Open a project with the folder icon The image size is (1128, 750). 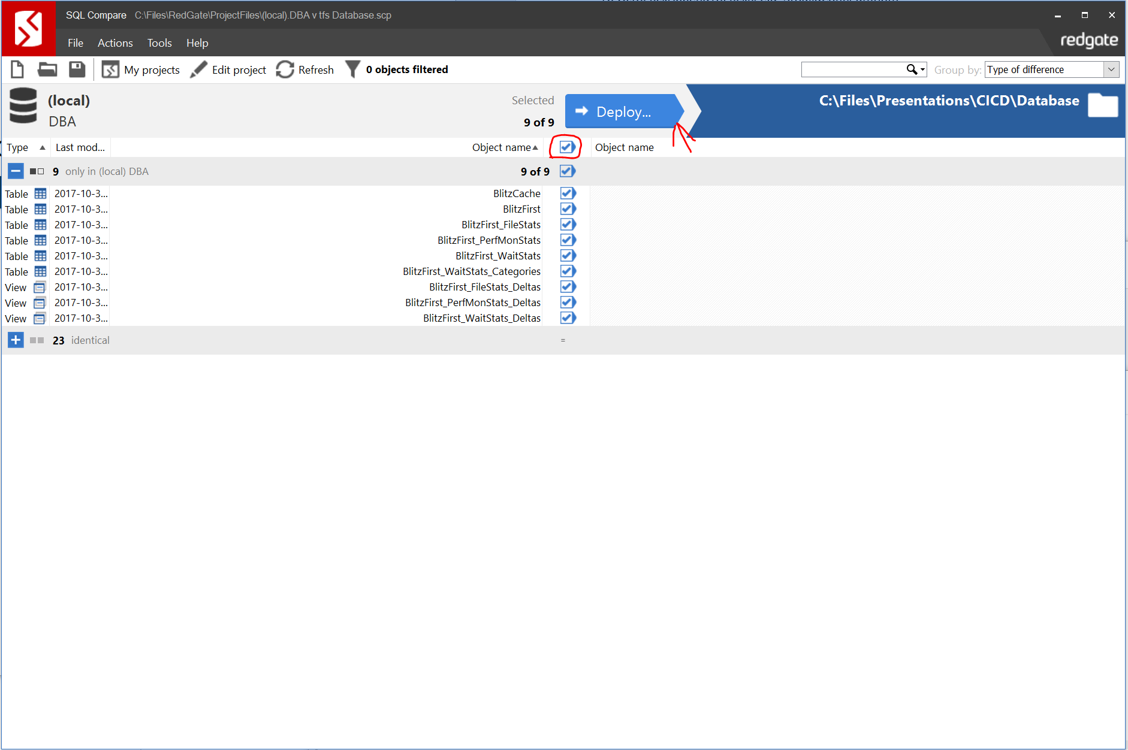coord(47,69)
